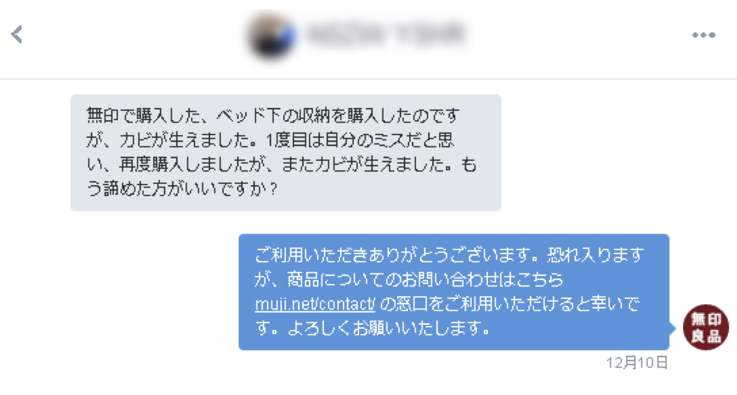The image size is (737, 395).
Task: Select the blue 無印良品 reply bubble
Action: (x=453, y=292)
